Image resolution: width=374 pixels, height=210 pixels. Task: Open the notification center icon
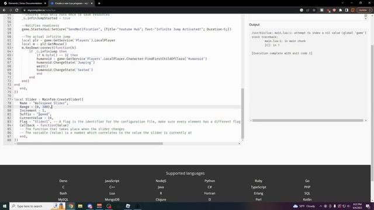[x=368, y=206]
